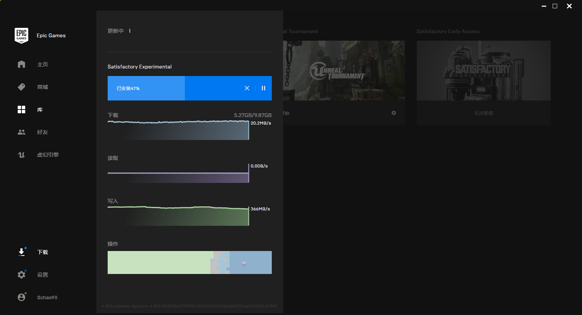Maximize the Epic Games launcher window
The image size is (582, 315).
point(555,6)
